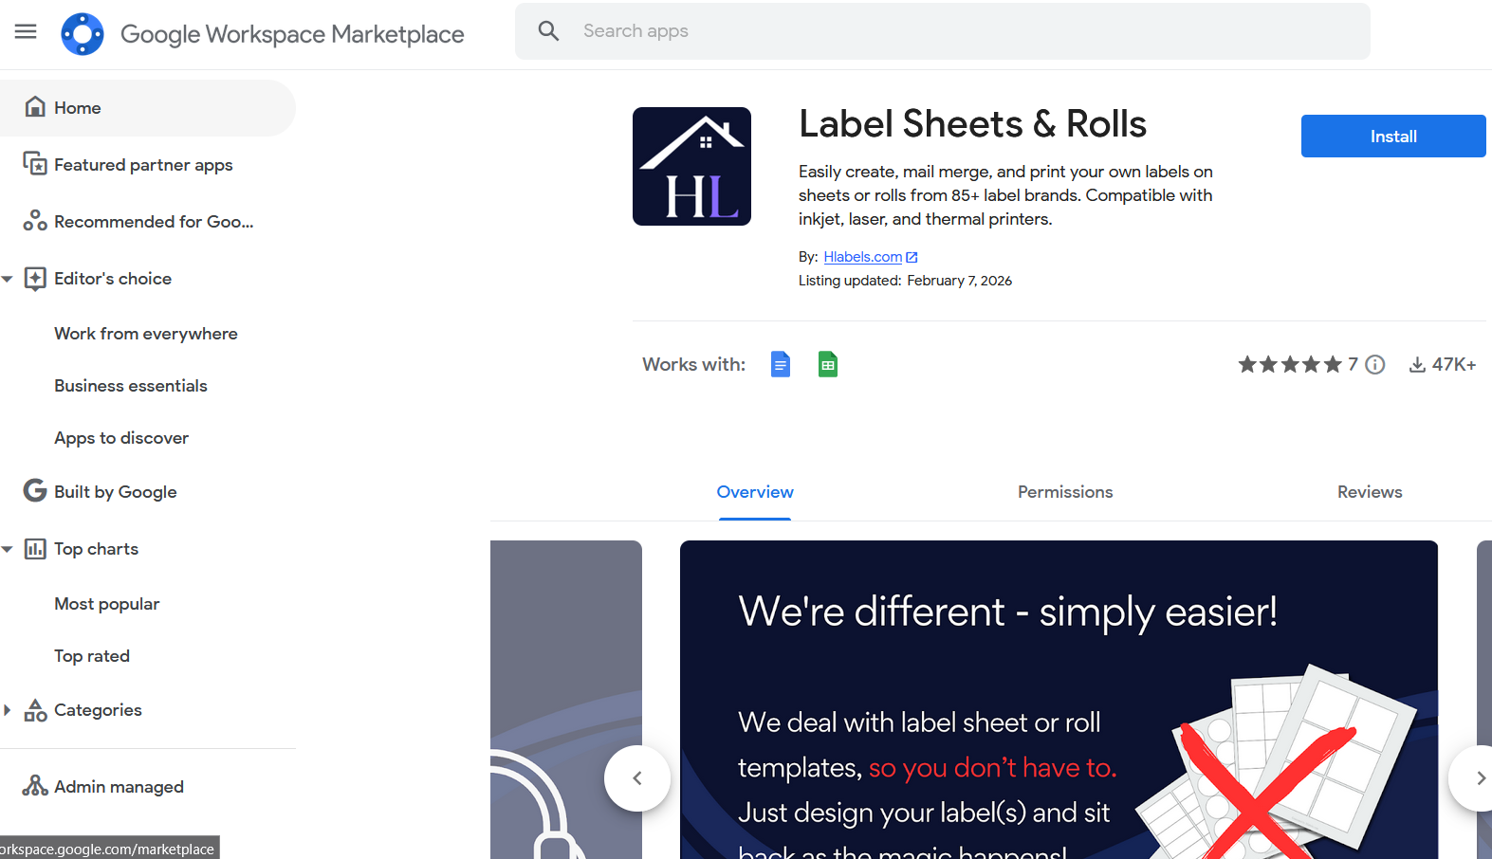The image size is (1492, 859).
Task: Open the hamburger main menu
Action: point(26,32)
